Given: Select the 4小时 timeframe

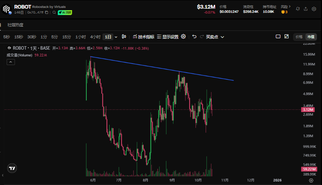Looking at the screenshot, I should coord(95,37).
